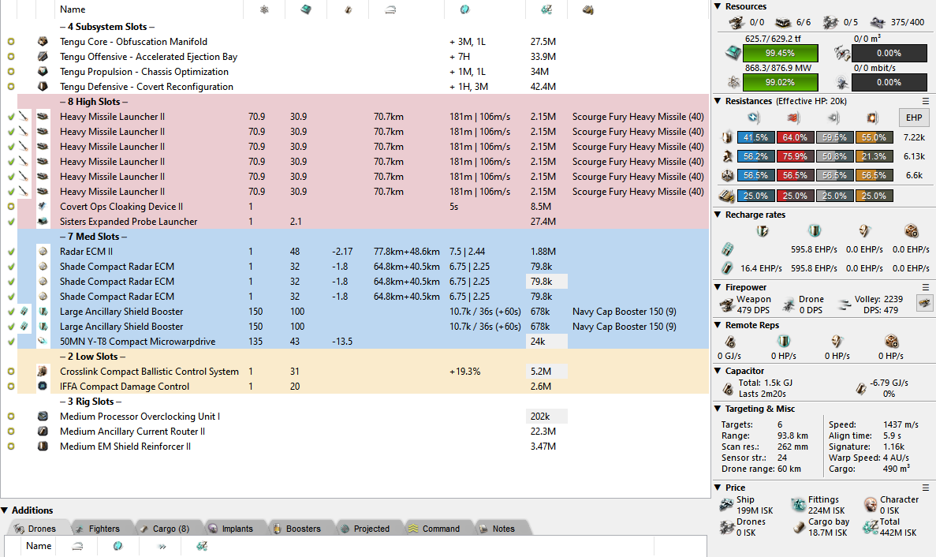Collapse the Additions pane

coord(6,510)
